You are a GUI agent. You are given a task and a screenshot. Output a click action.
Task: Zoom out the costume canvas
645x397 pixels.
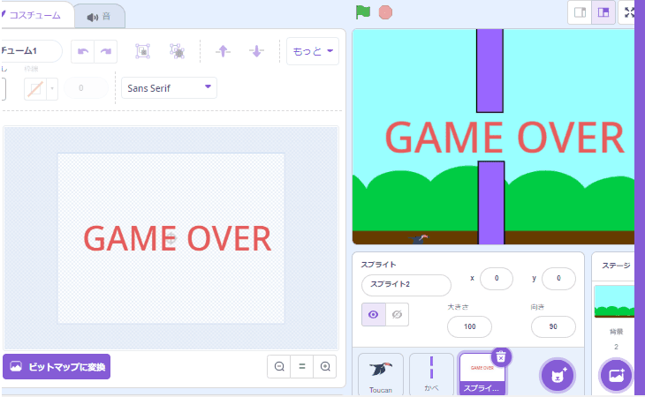click(x=279, y=366)
